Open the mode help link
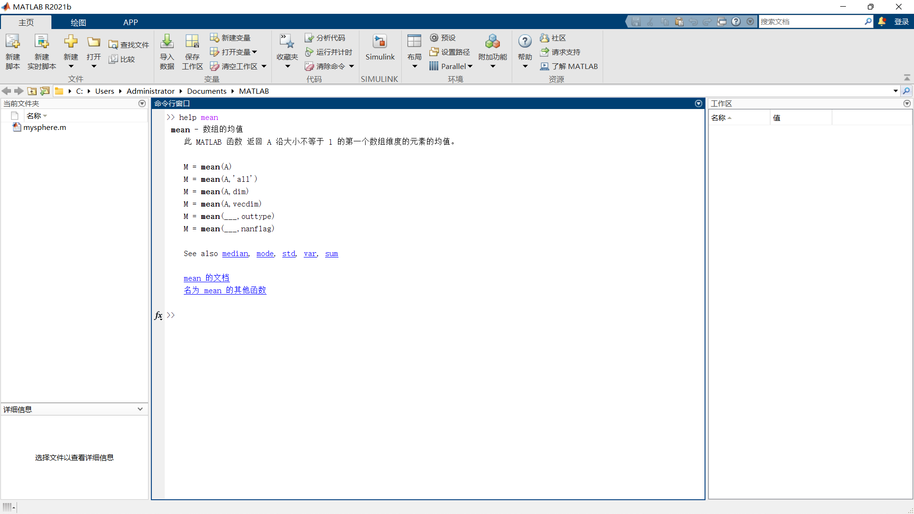 pos(265,254)
